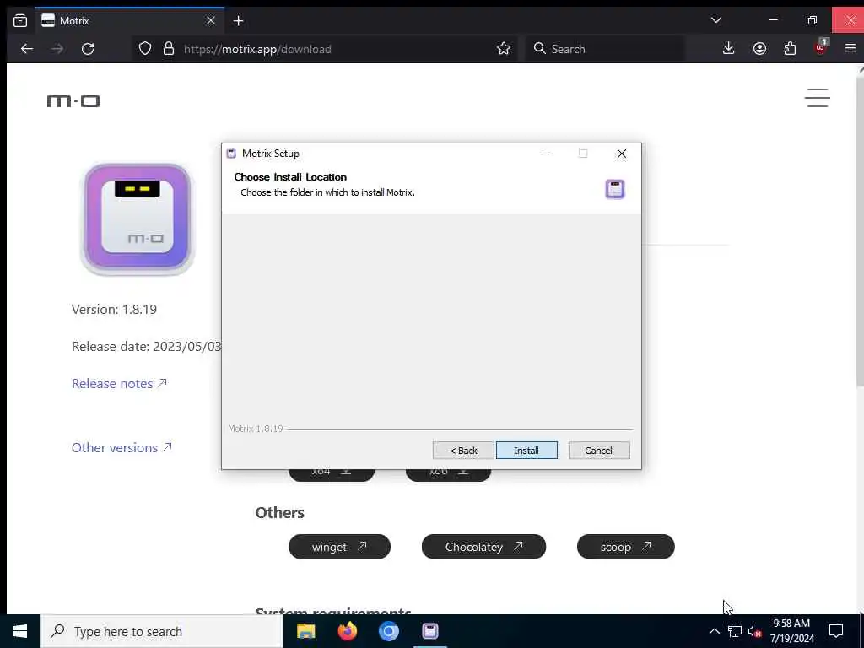864x648 pixels.
Task: Click the large Motrix app icon
Action: tap(138, 219)
